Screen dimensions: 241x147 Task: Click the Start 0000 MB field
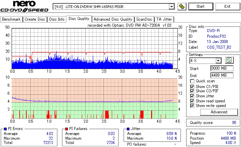pyautogui.click(x=222, y=68)
